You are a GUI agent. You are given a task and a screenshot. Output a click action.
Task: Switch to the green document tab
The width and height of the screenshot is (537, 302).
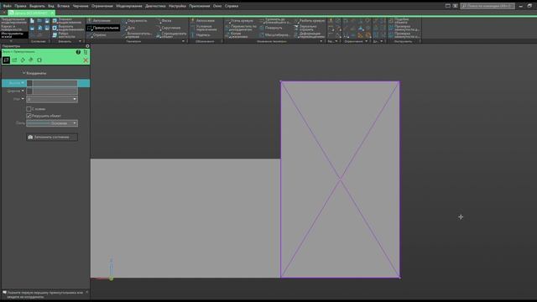(31, 13)
